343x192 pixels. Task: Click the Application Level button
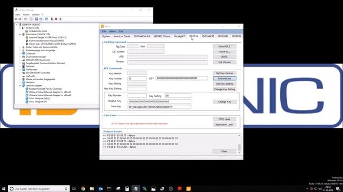[225, 125]
